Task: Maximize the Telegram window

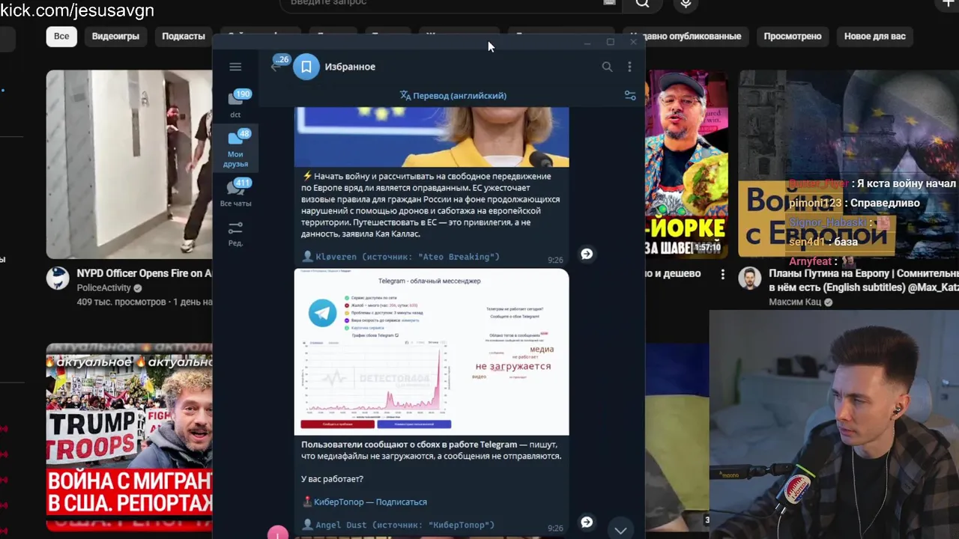Action: (610, 42)
